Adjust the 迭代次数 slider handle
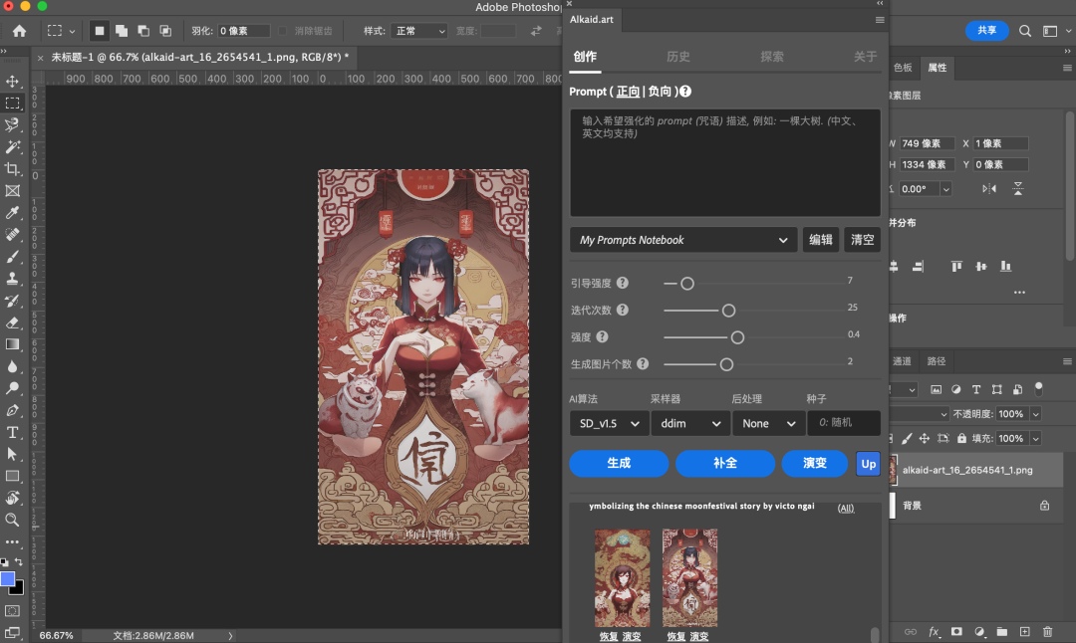The width and height of the screenshot is (1076, 643). click(x=728, y=311)
